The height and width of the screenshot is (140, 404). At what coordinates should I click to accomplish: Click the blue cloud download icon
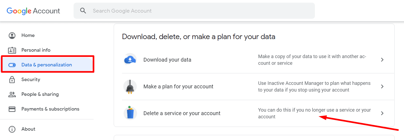coord(130,60)
